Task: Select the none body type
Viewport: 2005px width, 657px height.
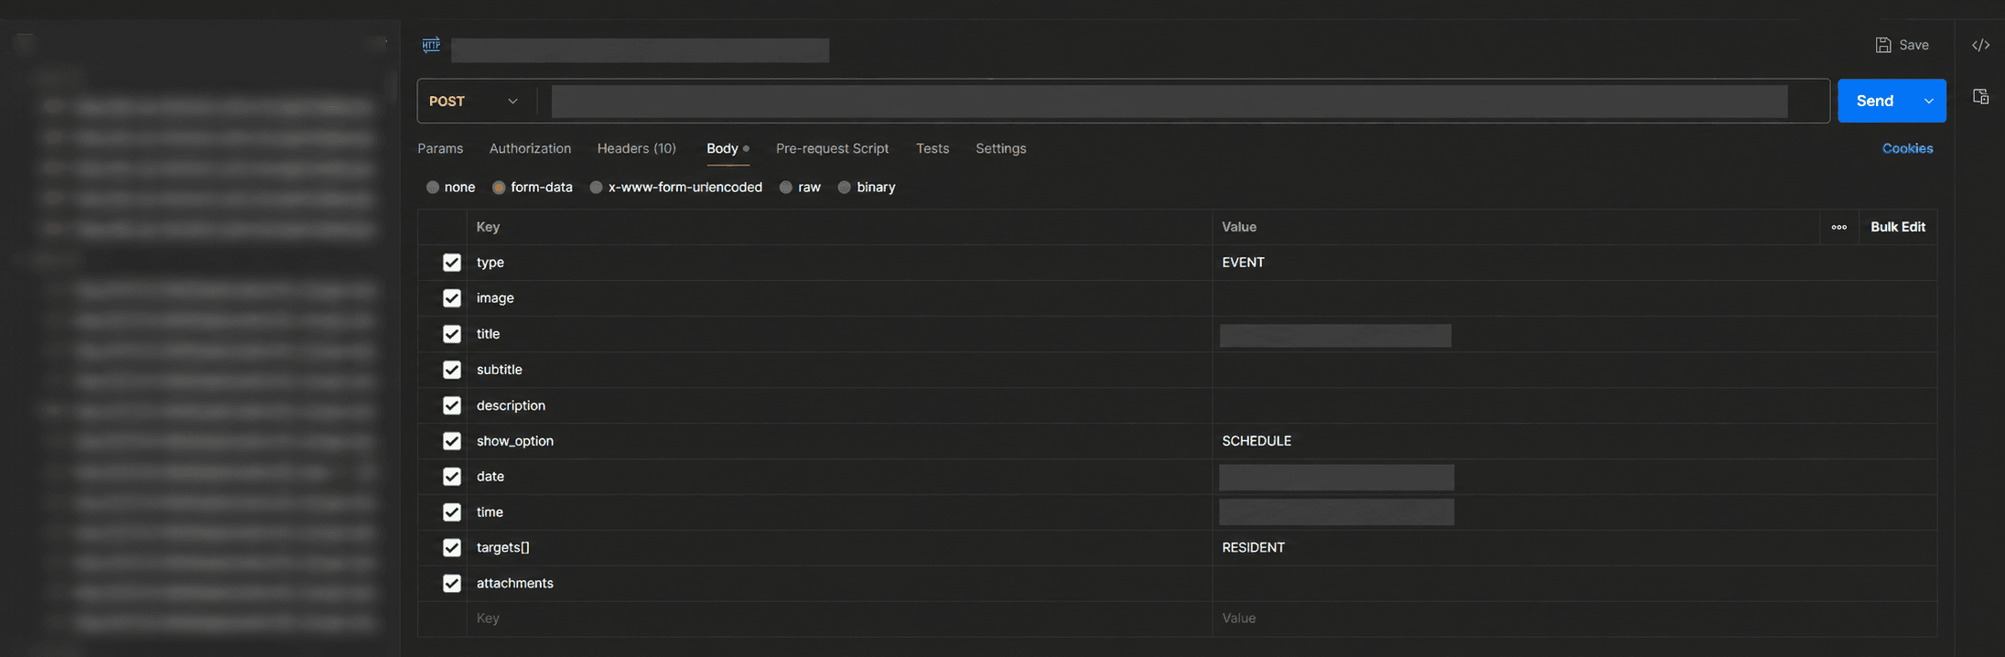Action: coord(433,188)
